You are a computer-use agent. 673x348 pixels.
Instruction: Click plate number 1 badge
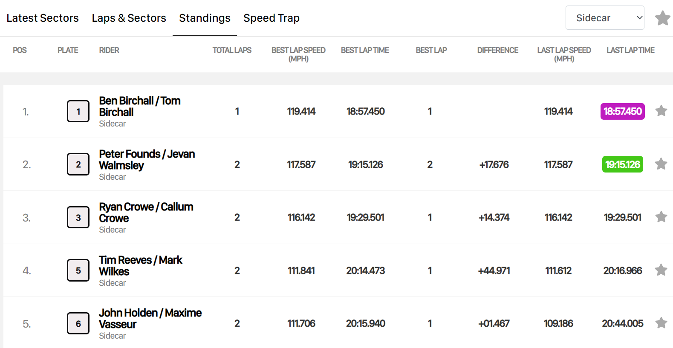click(x=78, y=111)
